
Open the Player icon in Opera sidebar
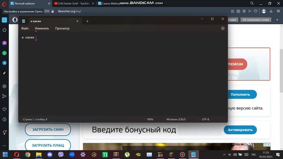(x=4, y=86)
